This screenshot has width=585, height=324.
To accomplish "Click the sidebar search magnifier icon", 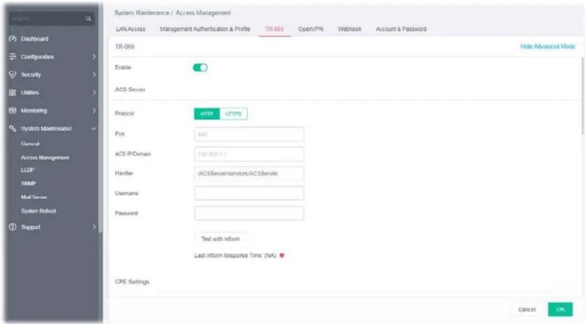I will click(89, 18).
